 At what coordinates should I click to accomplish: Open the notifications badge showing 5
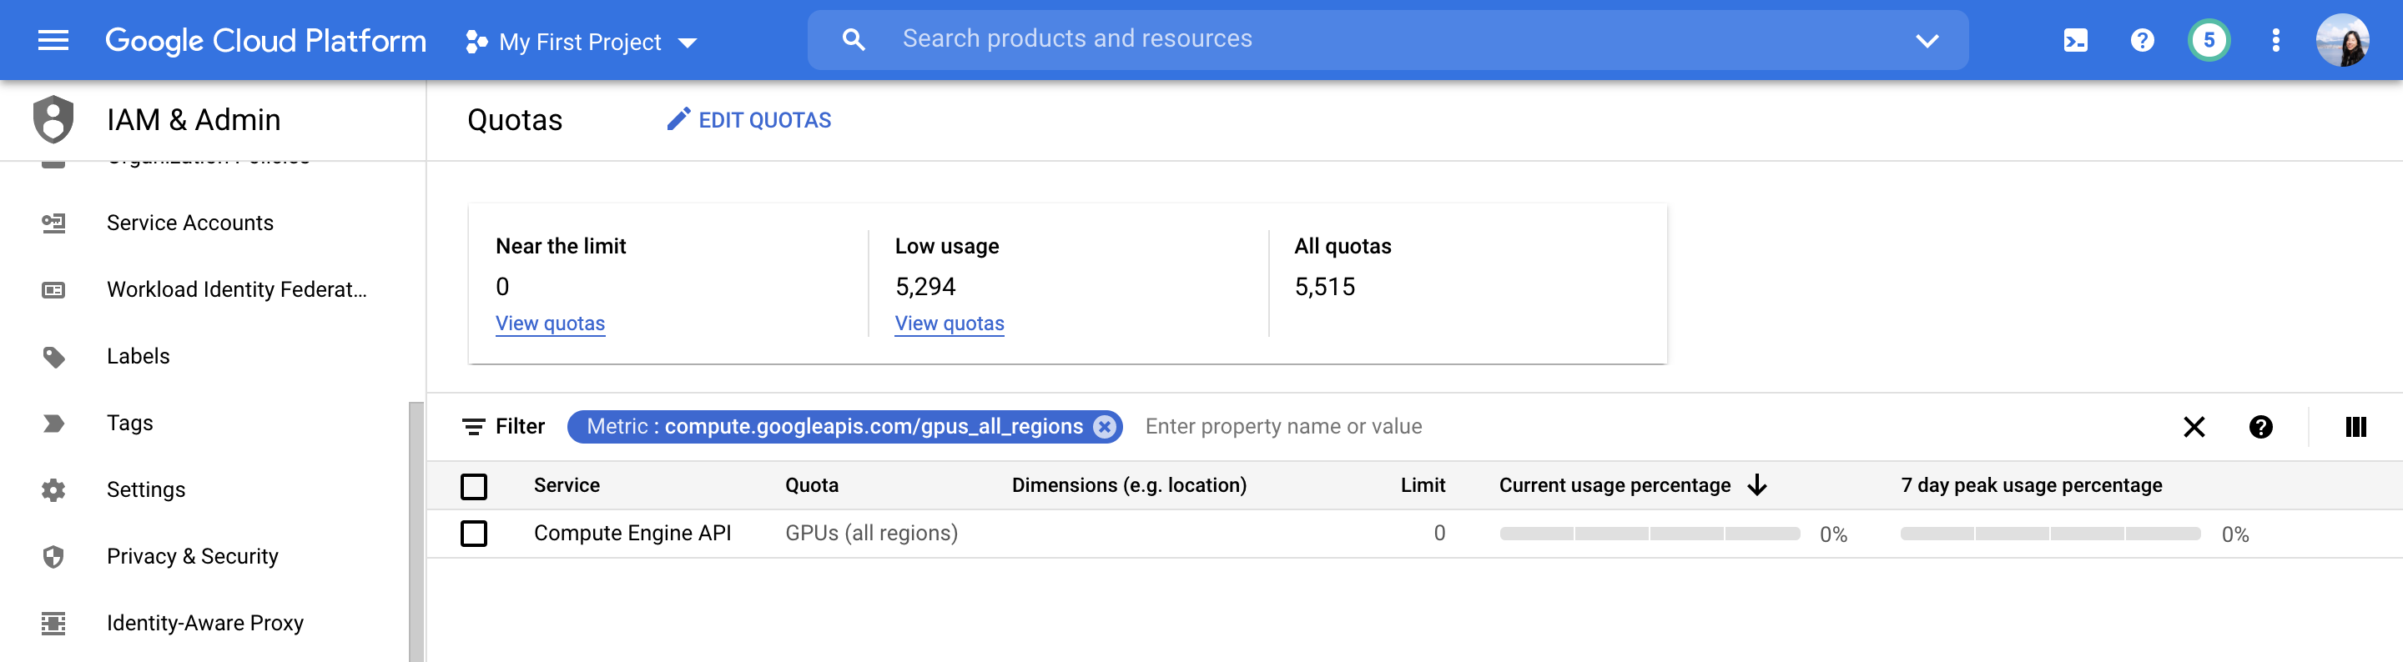[2208, 40]
